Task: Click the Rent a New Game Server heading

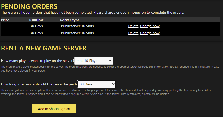Action: (x=44, y=48)
